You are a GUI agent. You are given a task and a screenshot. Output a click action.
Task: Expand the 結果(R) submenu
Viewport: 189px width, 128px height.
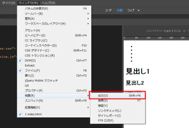coord(54,96)
